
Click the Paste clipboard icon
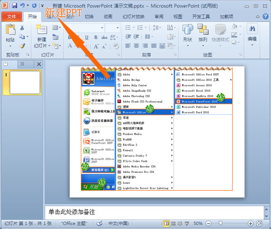tap(10, 29)
